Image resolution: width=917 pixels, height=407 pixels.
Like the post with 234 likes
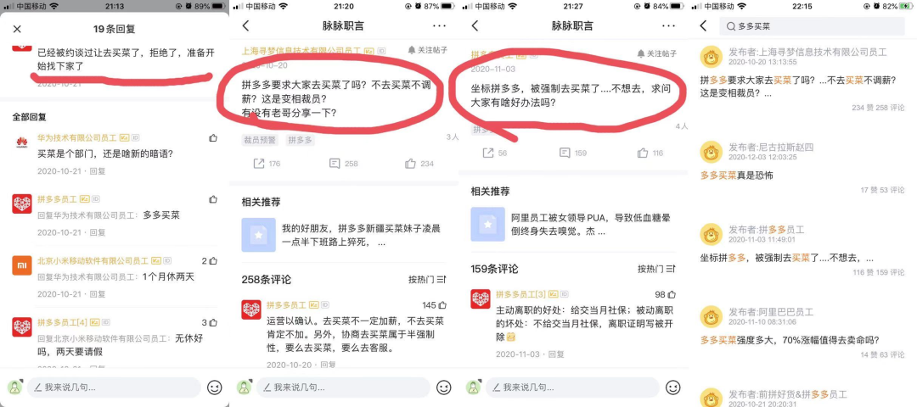(x=419, y=164)
